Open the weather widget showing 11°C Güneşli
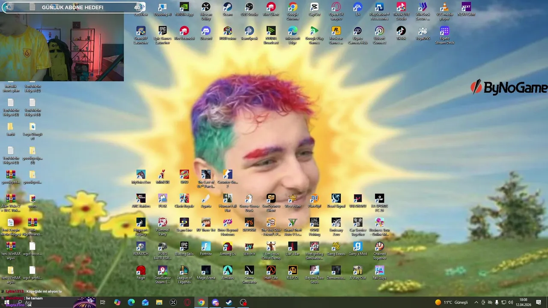 pos(451,302)
